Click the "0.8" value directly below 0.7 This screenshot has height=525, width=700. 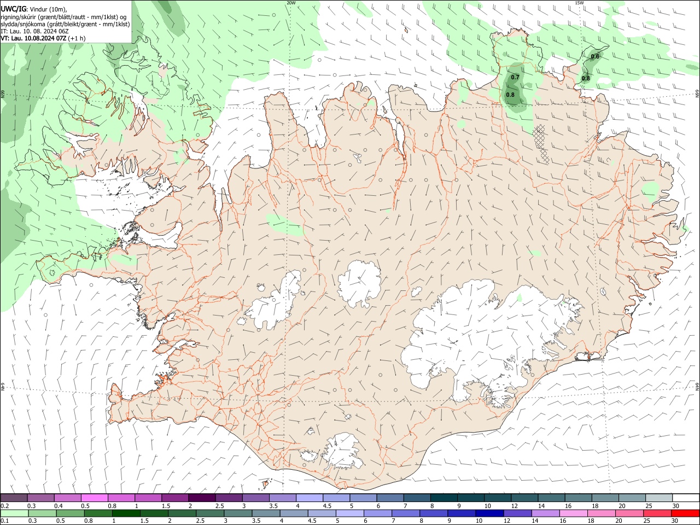pos(510,95)
